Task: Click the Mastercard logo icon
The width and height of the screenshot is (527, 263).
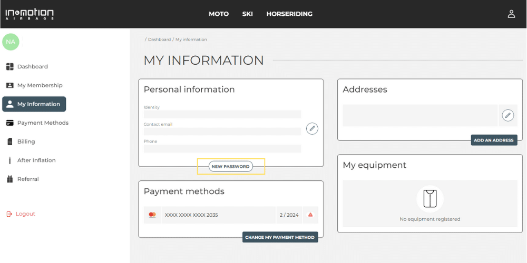Action: click(x=152, y=215)
